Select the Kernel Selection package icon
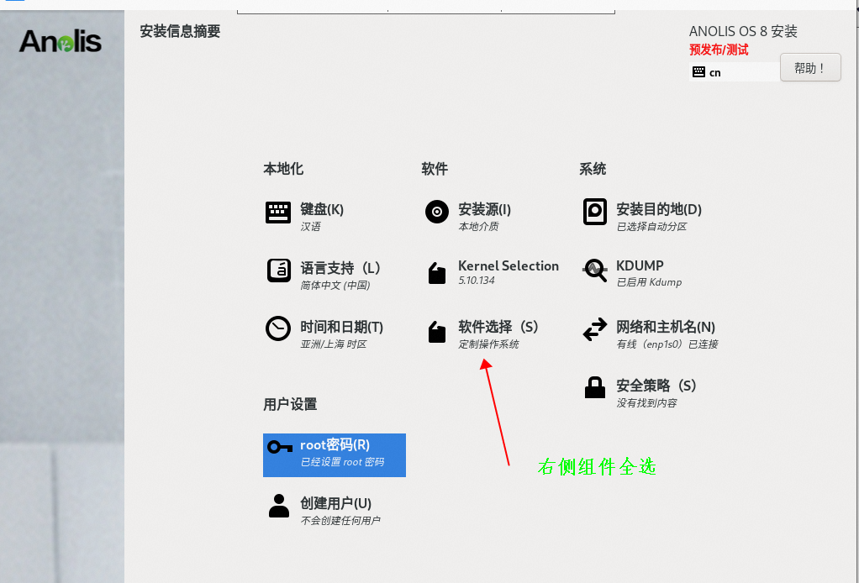 click(x=436, y=273)
